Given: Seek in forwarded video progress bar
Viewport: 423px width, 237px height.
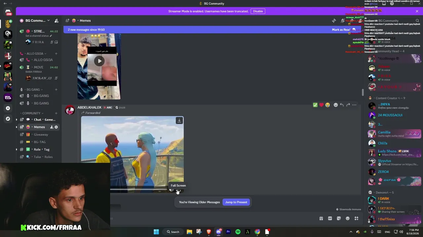Looking at the screenshot, I should (139, 190).
